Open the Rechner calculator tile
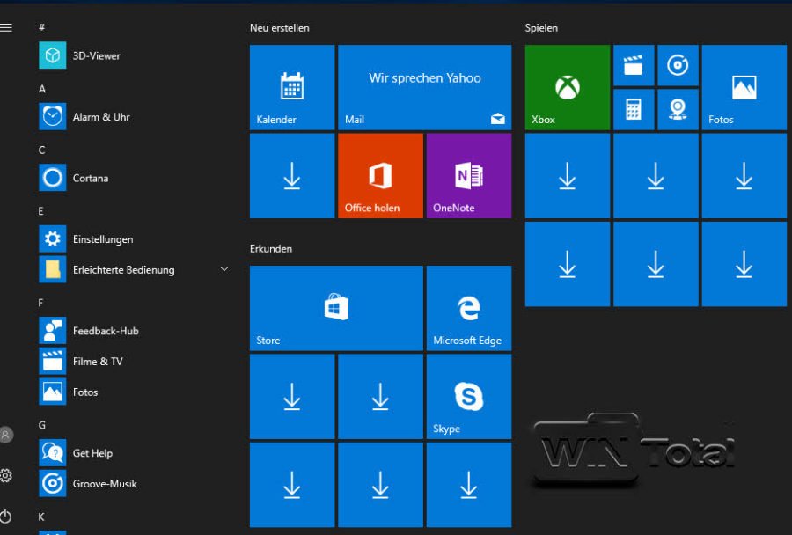Viewport: 792px width, 535px height. (x=634, y=109)
